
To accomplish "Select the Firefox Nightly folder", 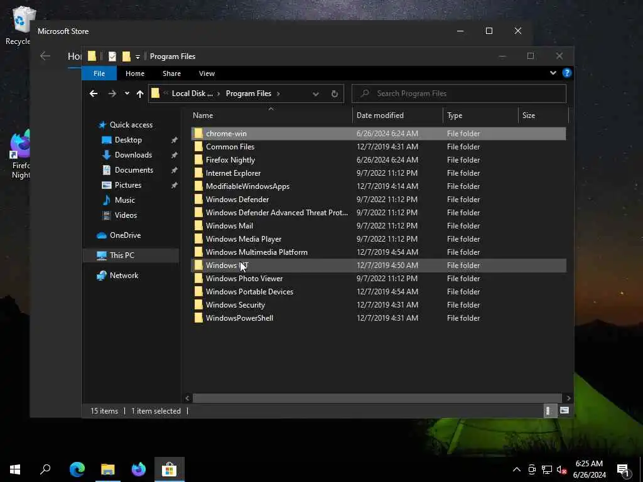I will pos(378,160).
